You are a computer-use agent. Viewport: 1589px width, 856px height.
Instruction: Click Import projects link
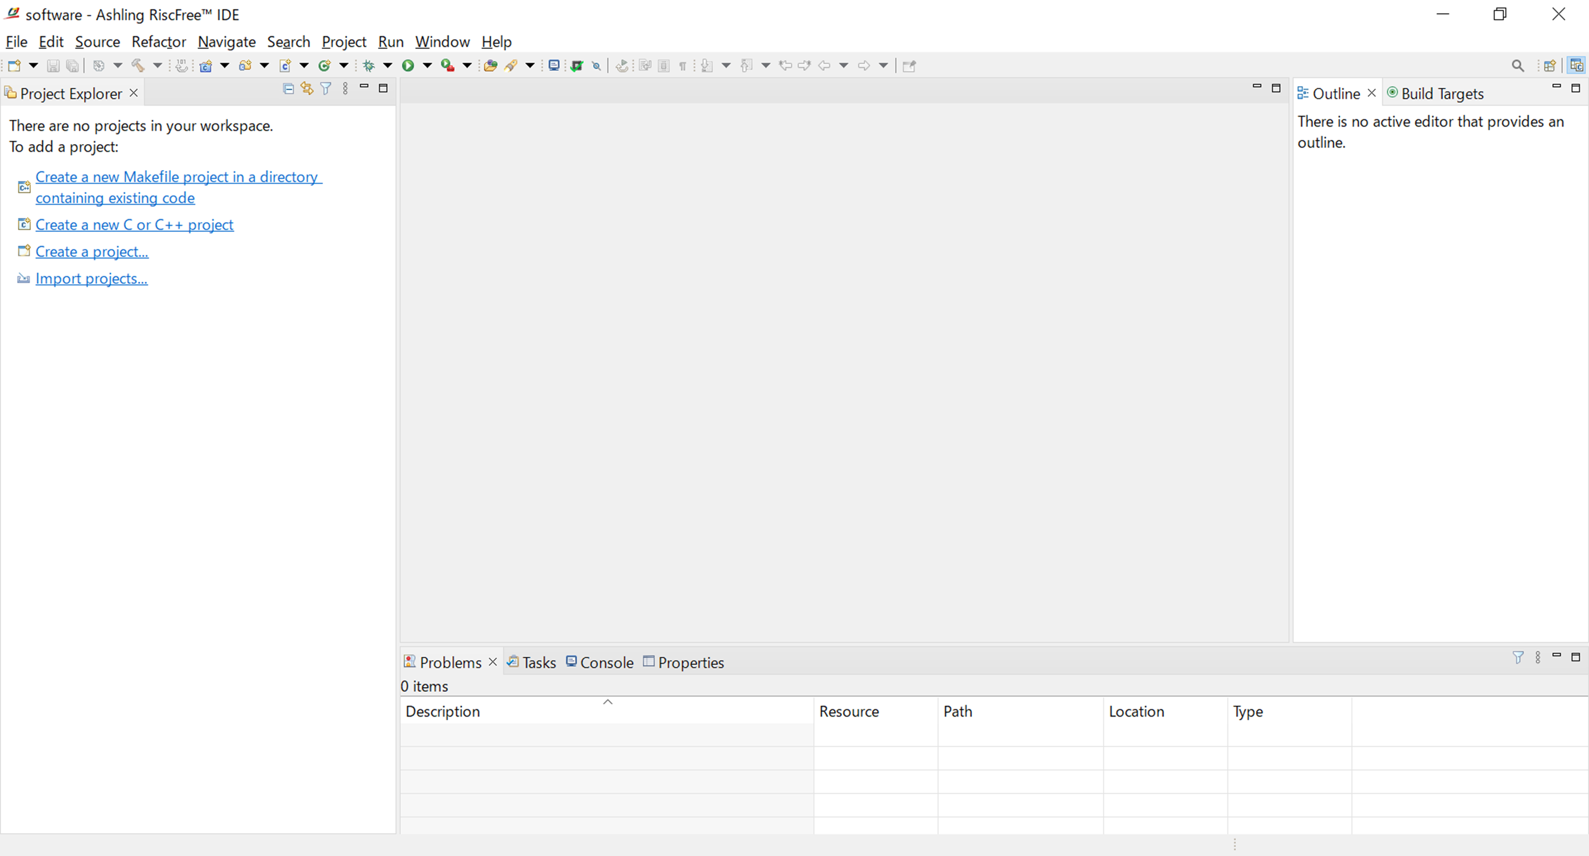(91, 278)
